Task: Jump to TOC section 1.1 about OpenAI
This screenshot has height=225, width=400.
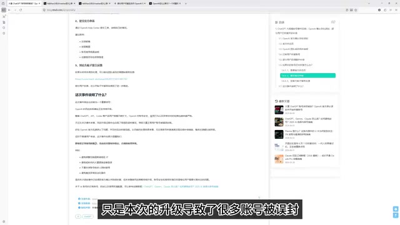Action: pos(293,39)
